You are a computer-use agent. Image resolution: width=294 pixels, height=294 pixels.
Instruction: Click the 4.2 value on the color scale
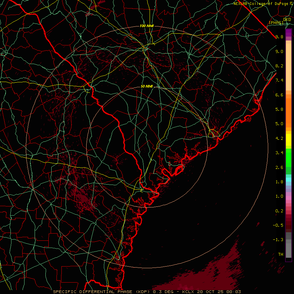(x=279, y=139)
